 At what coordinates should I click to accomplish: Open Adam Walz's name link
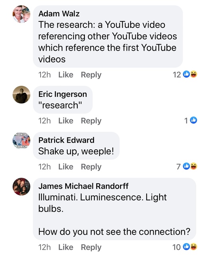pos(59,14)
